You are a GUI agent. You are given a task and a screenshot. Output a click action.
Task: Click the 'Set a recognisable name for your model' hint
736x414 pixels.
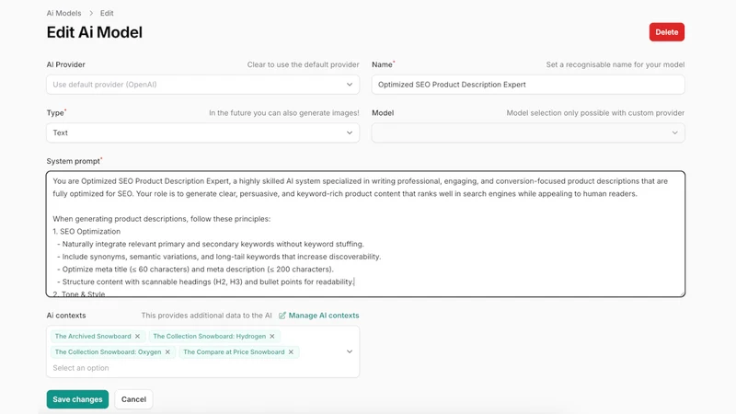point(615,64)
